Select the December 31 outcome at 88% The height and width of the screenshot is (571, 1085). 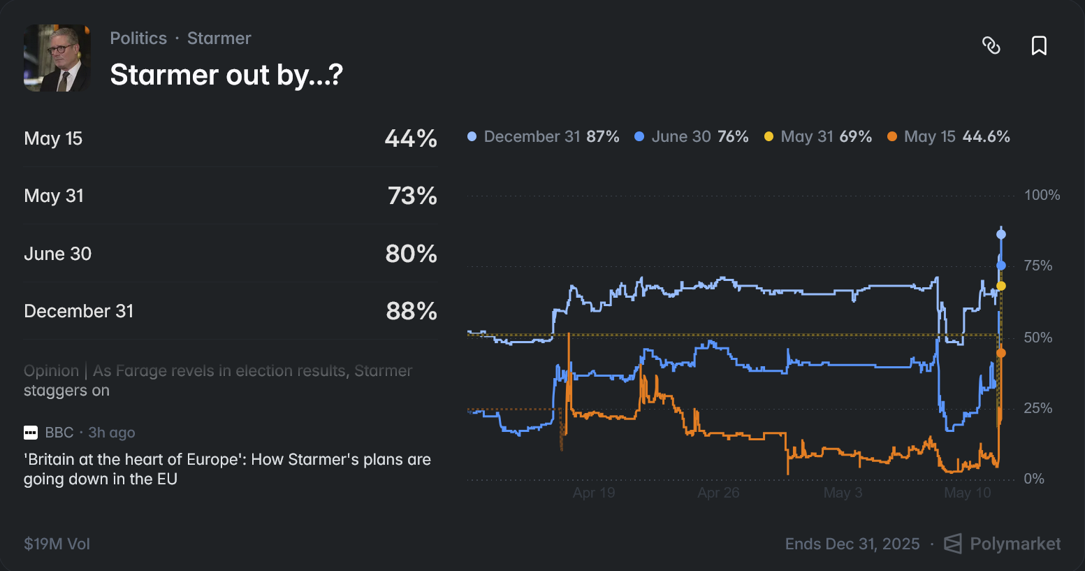[231, 311]
